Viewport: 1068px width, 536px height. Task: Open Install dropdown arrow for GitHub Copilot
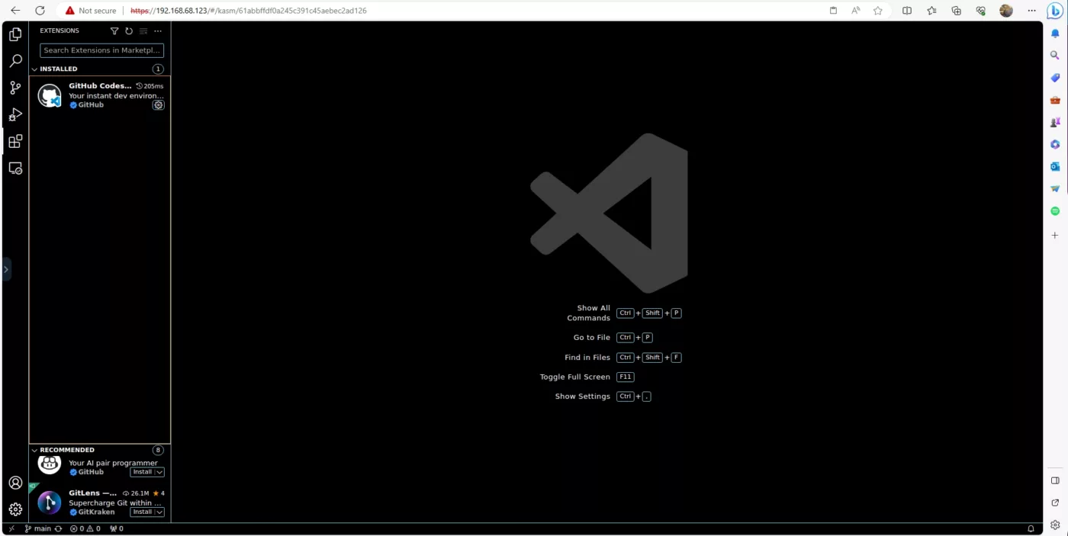[159, 472]
